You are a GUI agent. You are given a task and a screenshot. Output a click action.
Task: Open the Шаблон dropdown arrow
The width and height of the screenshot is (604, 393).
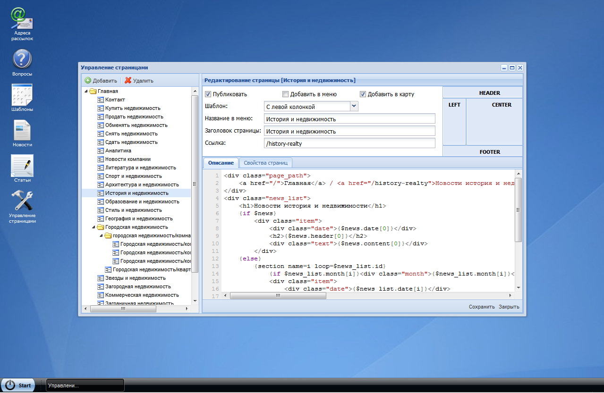tap(354, 107)
